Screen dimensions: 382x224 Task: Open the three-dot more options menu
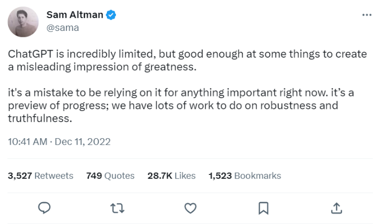367,15
